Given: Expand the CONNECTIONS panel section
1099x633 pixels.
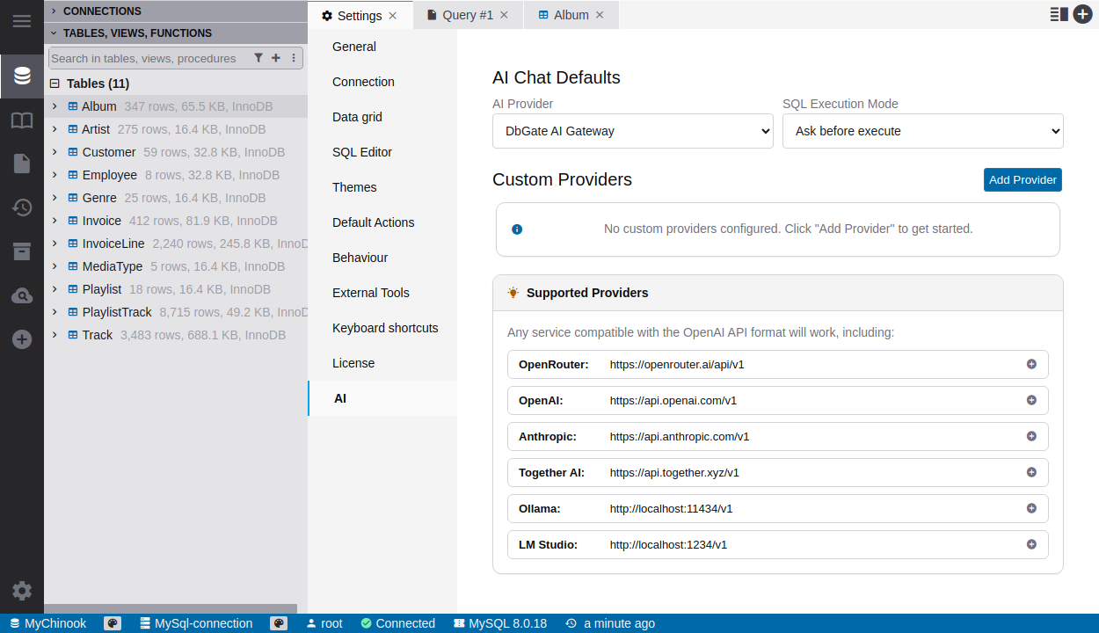Looking at the screenshot, I should tap(54, 11).
